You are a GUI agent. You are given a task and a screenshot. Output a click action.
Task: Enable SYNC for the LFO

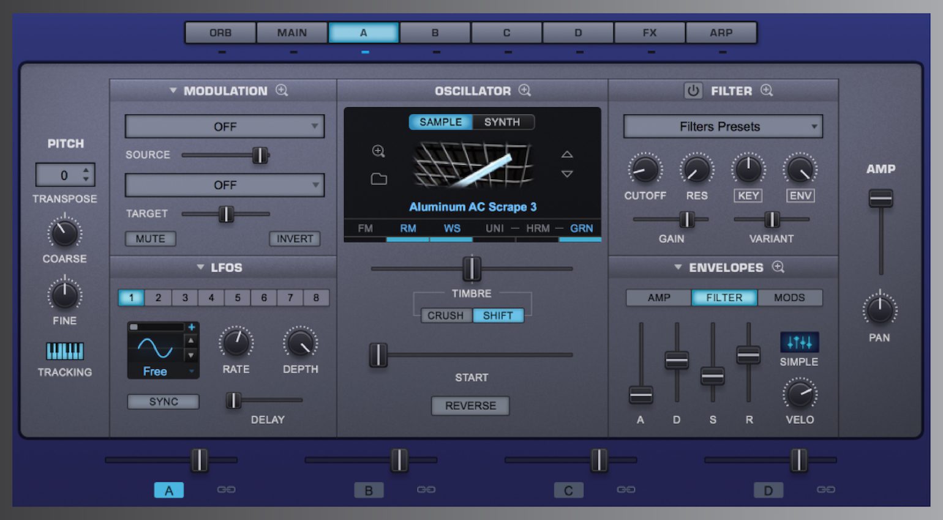163,401
